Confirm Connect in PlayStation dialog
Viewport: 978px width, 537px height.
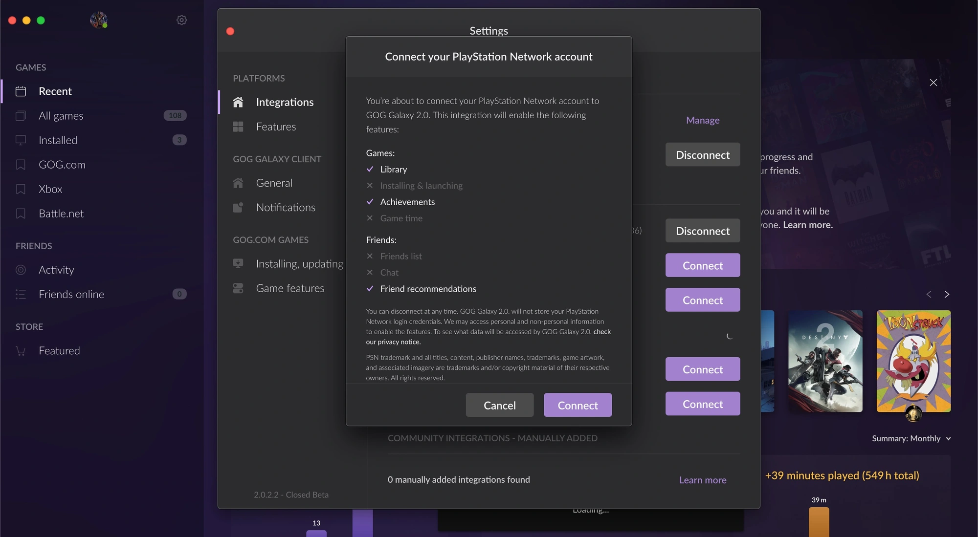578,405
